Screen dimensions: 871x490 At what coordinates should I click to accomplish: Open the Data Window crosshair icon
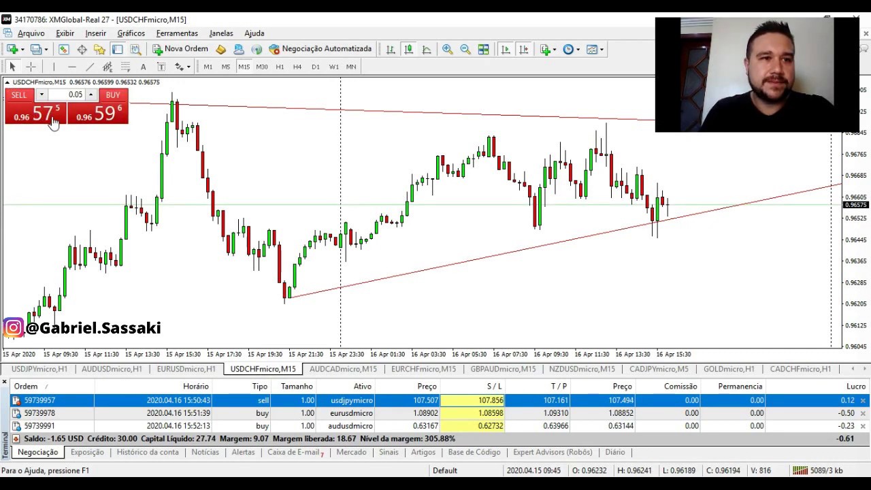coord(82,49)
